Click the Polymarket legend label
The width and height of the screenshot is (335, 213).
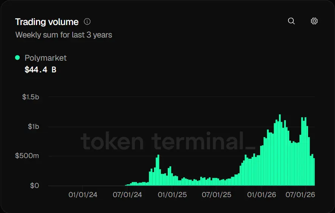[45, 58]
